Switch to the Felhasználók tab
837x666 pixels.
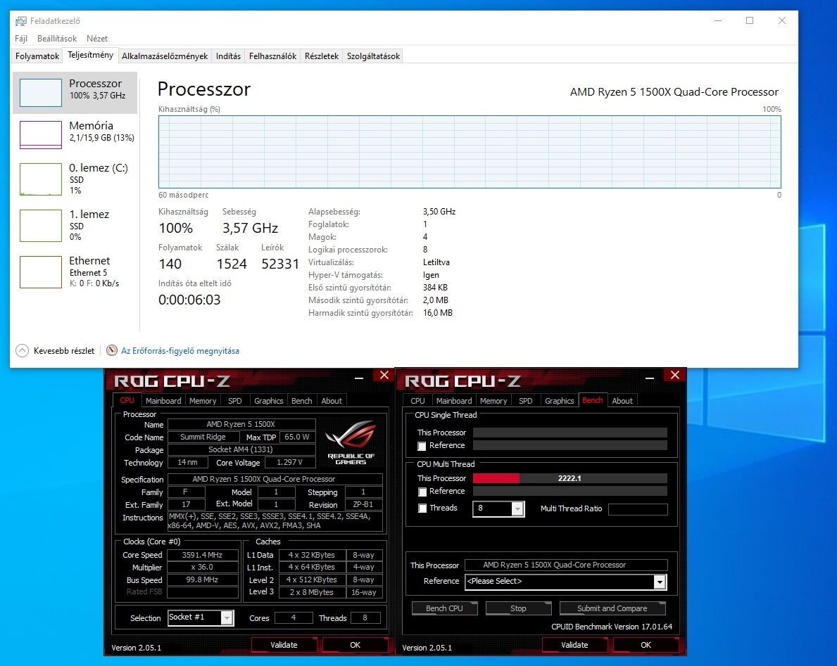pyautogui.click(x=272, y=56)
